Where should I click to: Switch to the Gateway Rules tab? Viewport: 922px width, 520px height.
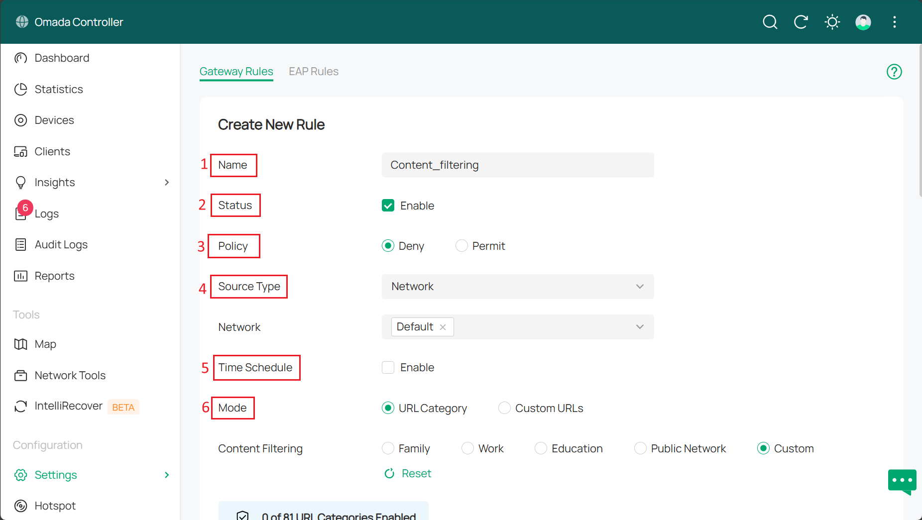(236, 72)
